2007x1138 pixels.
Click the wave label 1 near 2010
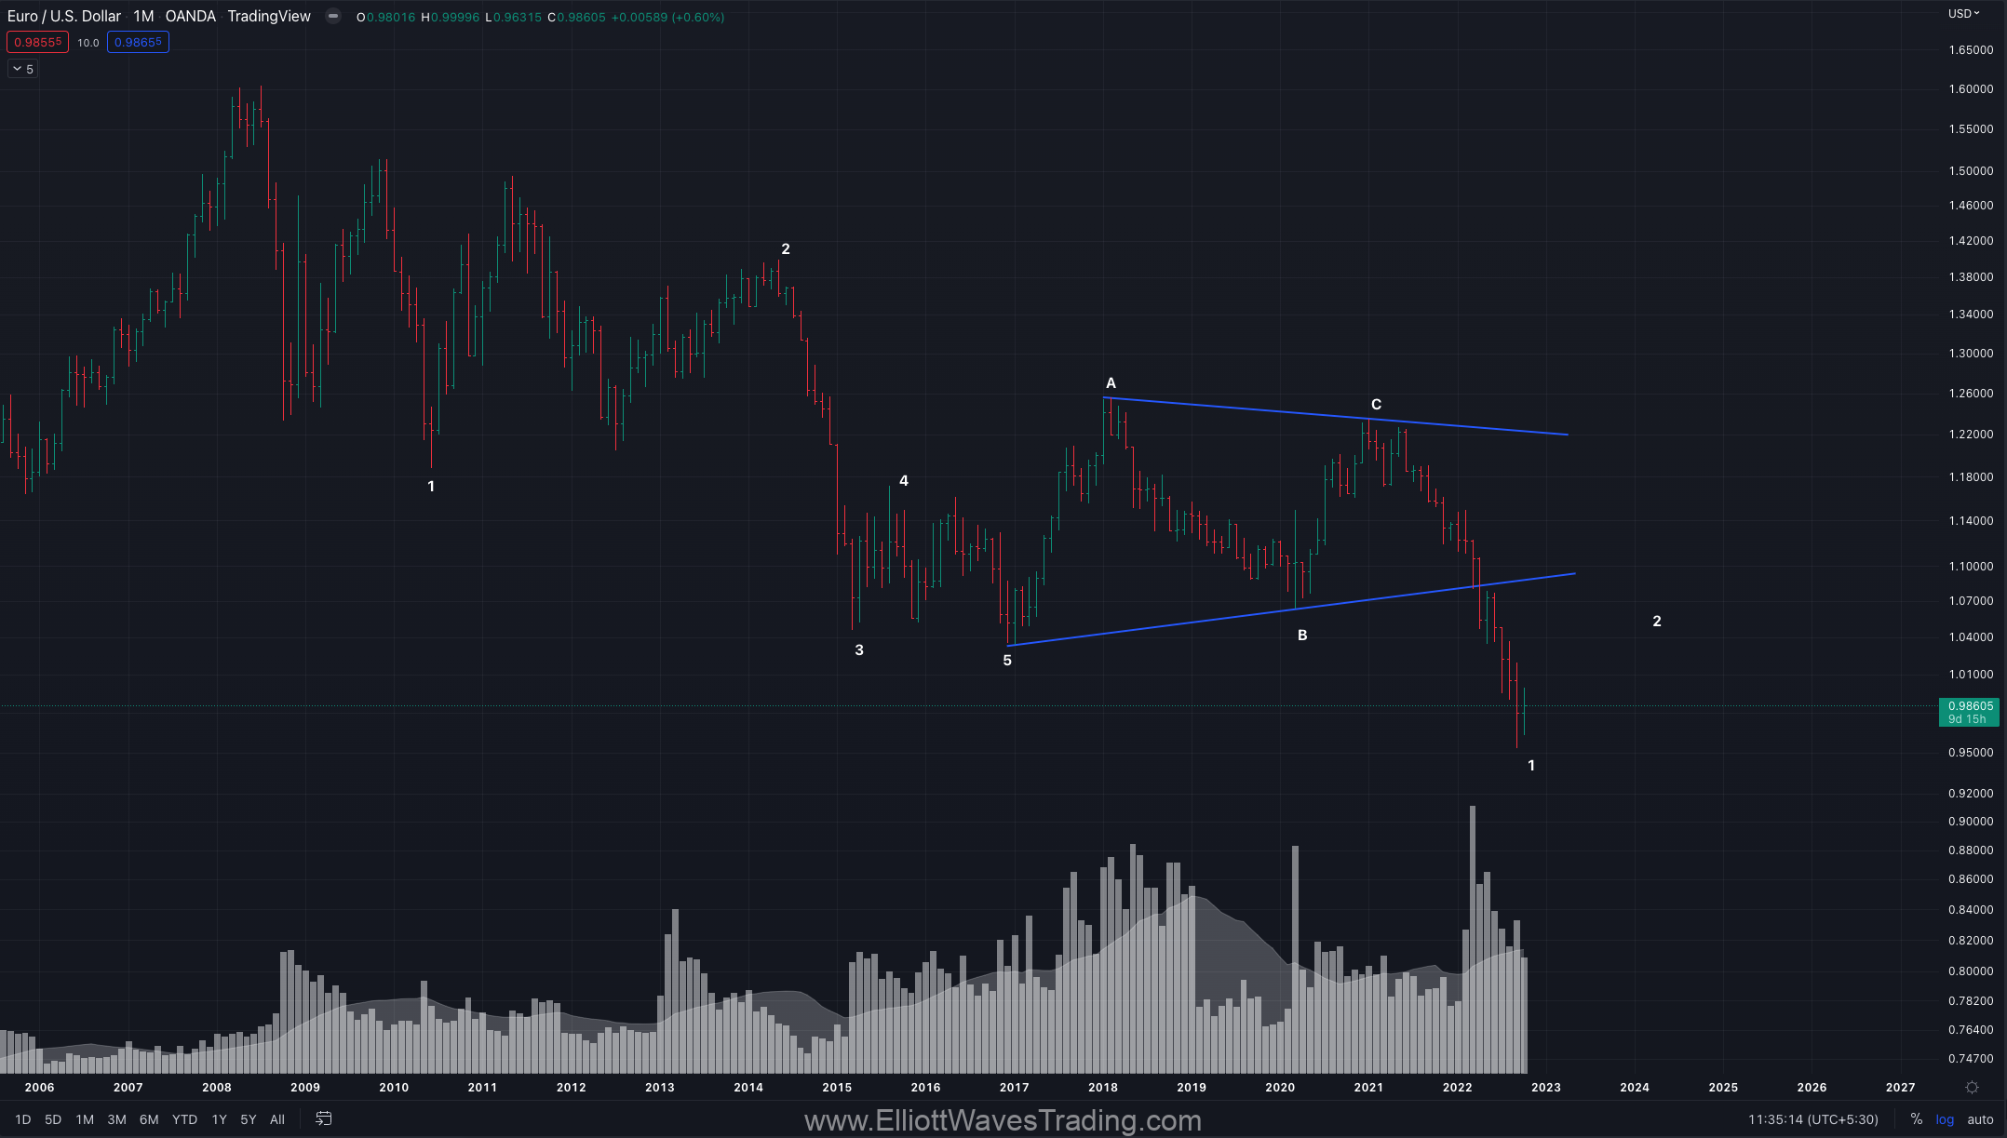[x=431, y=486]
